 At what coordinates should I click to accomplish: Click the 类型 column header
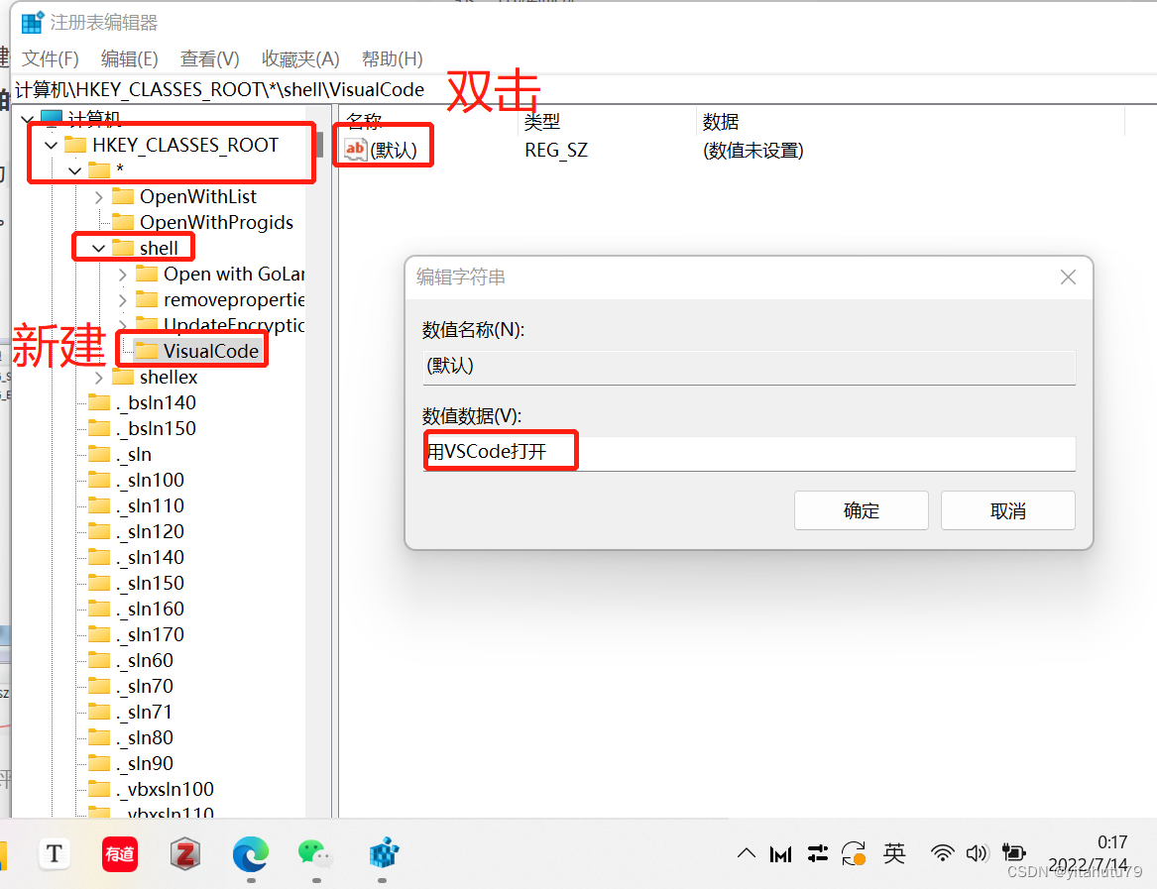pos(542,122)
